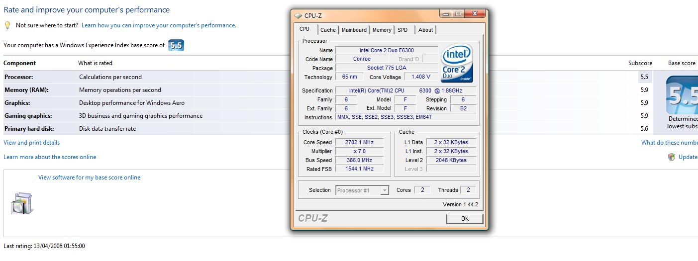The image size is (698, 261).
Task: Click the Version 1.44.2 label
Action: [x=460, y=204]
